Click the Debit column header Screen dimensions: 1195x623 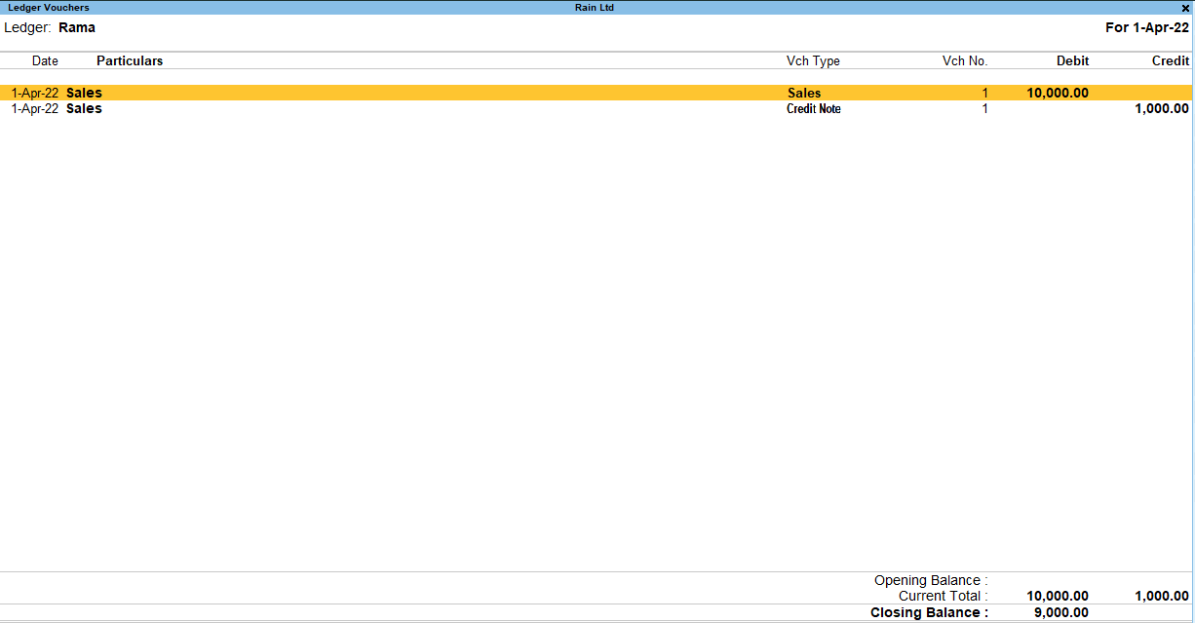click(1072, 61)
